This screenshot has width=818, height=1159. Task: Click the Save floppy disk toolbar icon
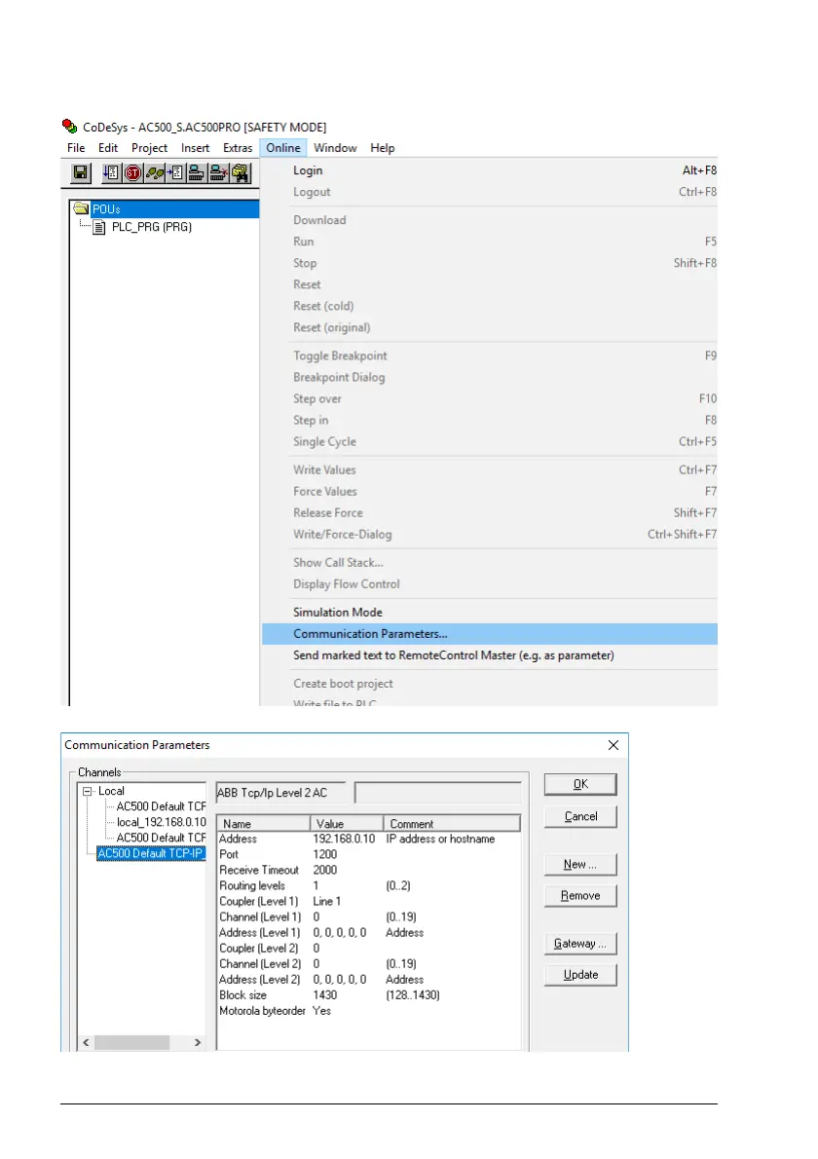[81, 173]
